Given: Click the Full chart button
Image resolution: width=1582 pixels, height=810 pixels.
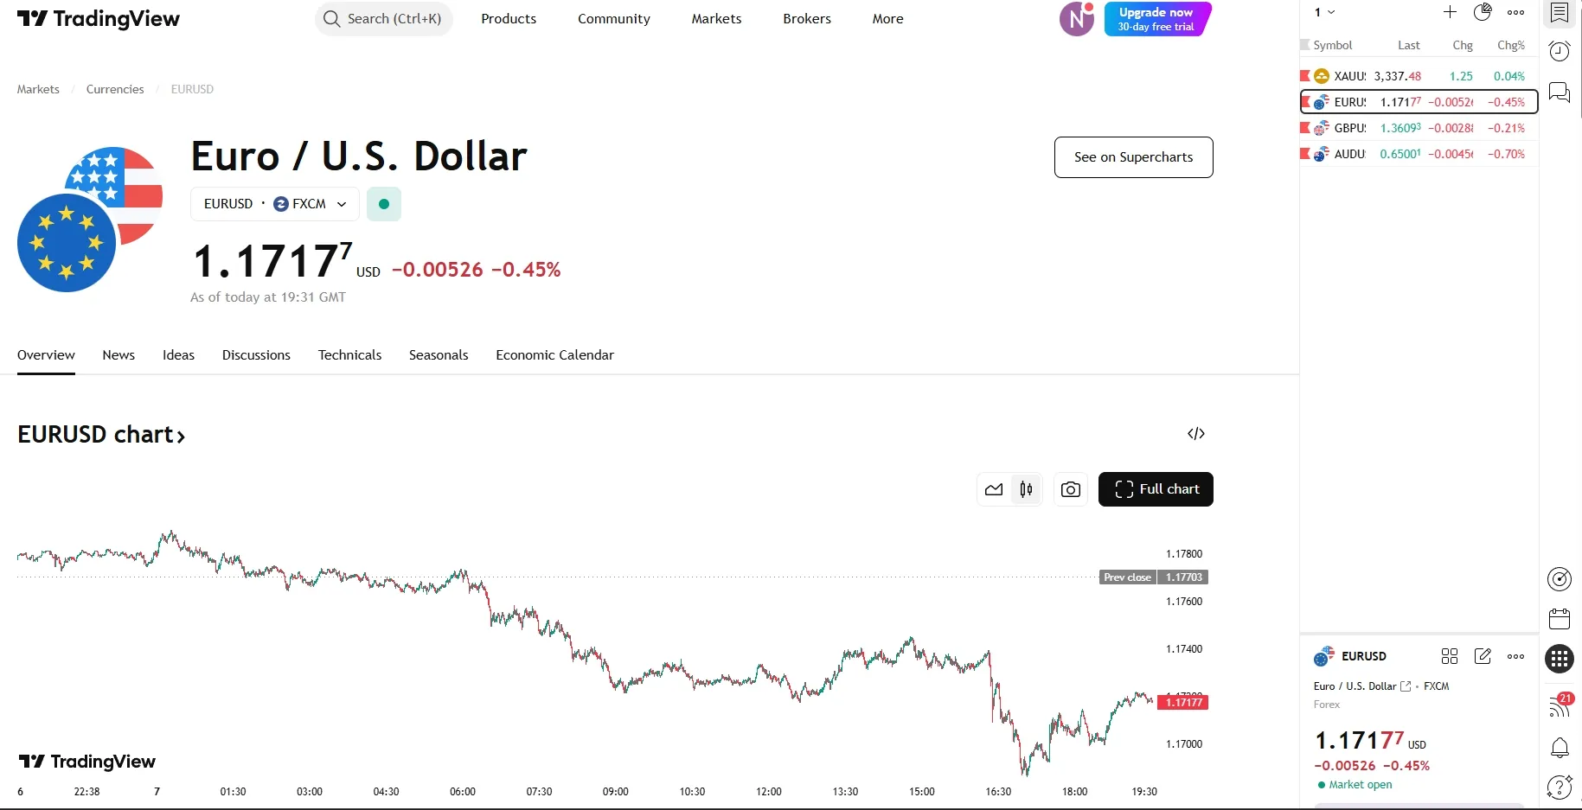Looking at the screenshot, I should coord(1156,489).
